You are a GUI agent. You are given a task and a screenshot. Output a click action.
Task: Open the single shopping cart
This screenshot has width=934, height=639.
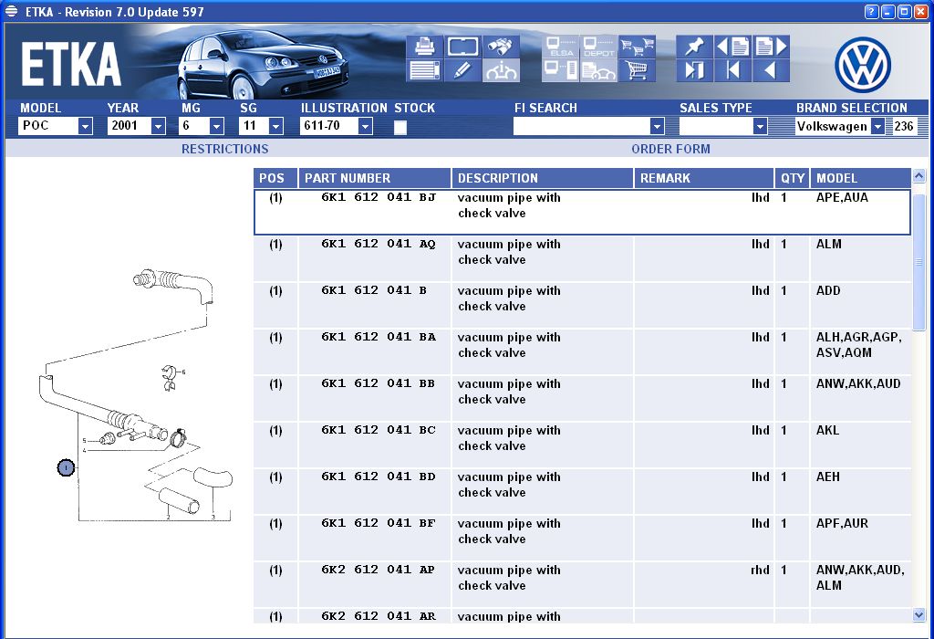point(637,70)
